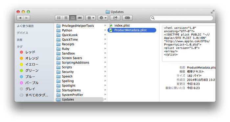
Task: Filter by purple tag パープル
Action: (x=29, y=83)
